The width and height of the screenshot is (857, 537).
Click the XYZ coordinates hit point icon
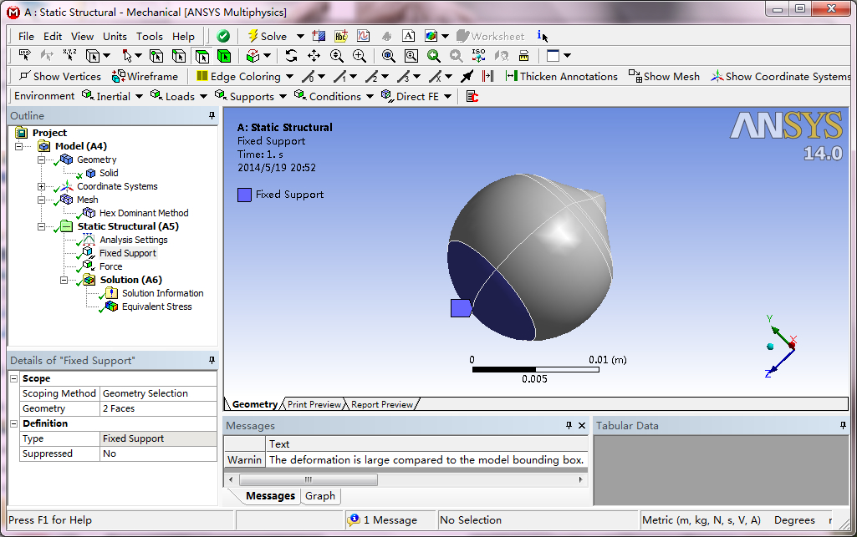pos(69,55)
